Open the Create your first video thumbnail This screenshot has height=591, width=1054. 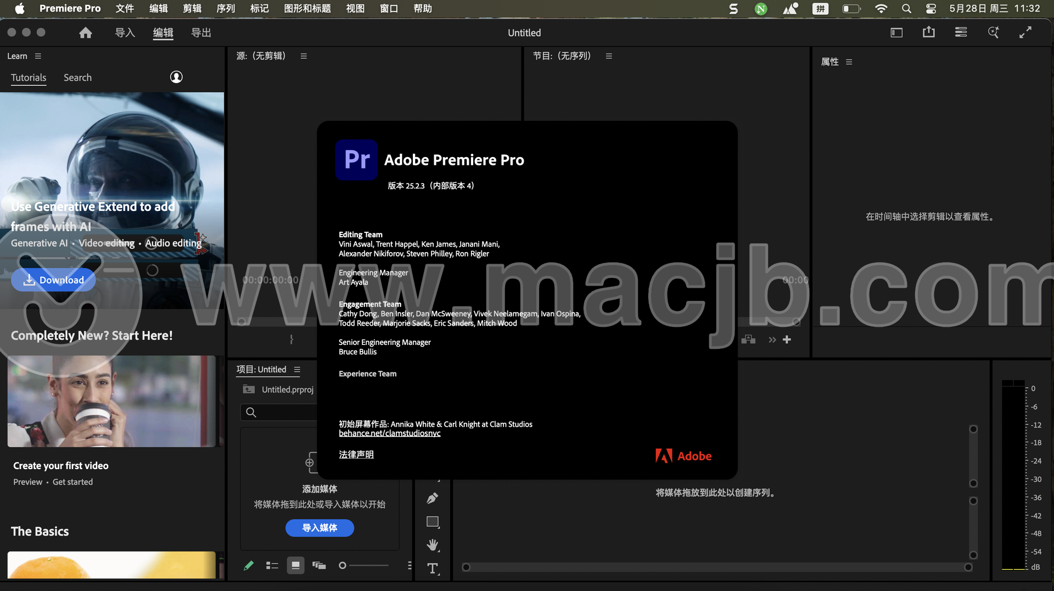[111, 401]
